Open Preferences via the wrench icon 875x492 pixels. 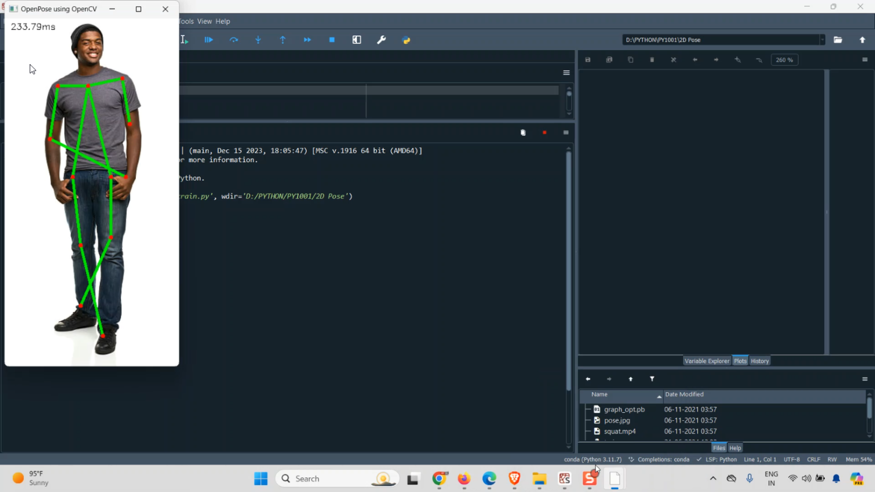381,40
